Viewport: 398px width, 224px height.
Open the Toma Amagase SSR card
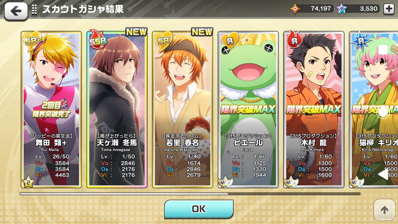(117, 110)
